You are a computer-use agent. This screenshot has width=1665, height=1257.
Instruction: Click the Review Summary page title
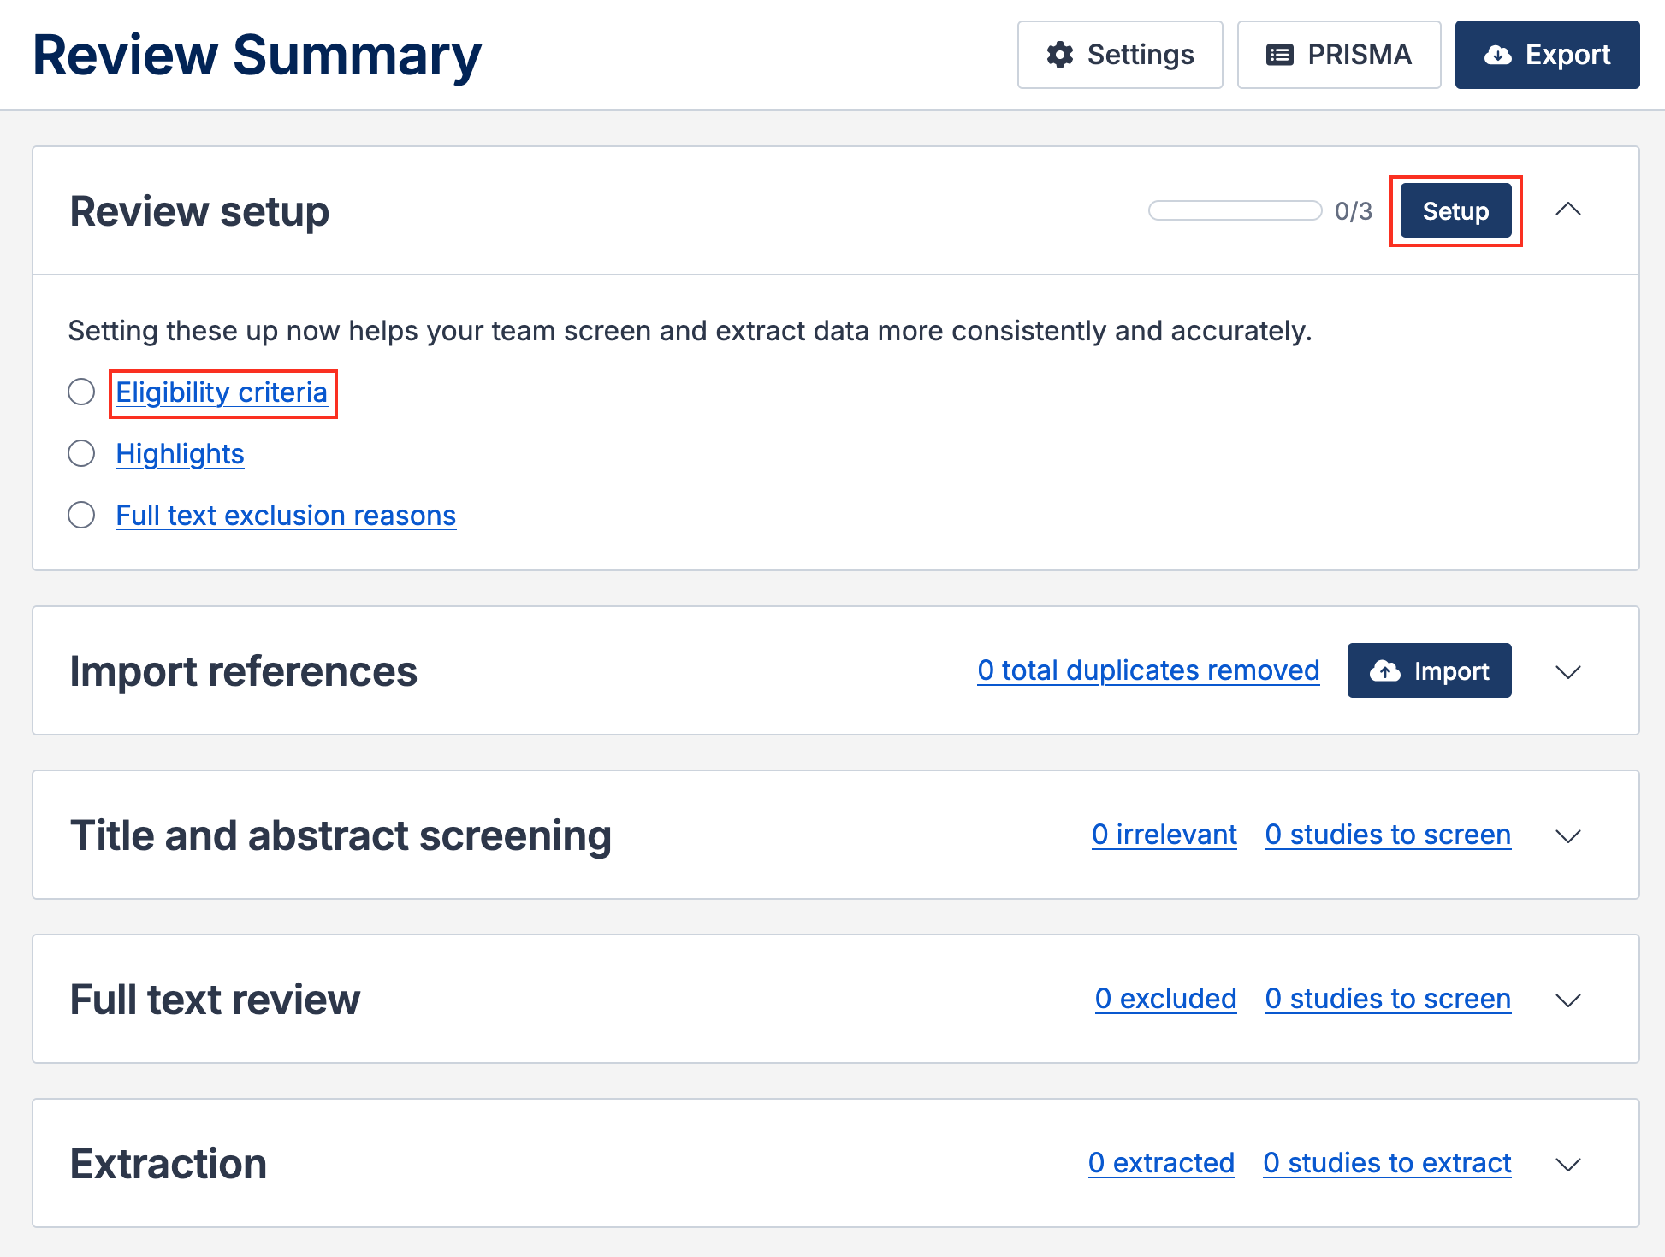(257, 56)
